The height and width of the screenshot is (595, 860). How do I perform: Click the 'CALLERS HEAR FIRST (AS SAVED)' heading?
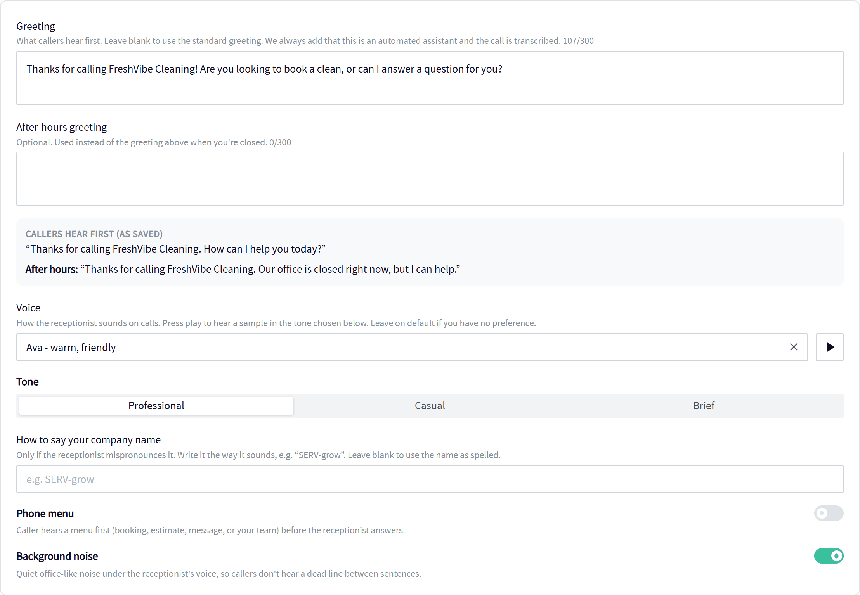click(x=94, y=234)
